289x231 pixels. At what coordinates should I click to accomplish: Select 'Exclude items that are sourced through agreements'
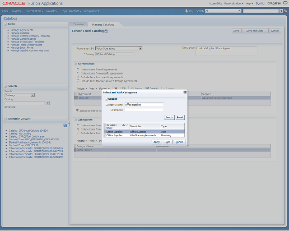[78, 81]
